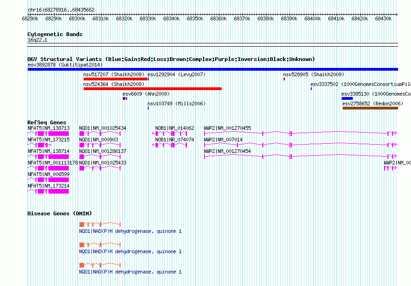Open the NQO1|NM_001025433 transcript label
411x286 pixels.
[103, 163]
